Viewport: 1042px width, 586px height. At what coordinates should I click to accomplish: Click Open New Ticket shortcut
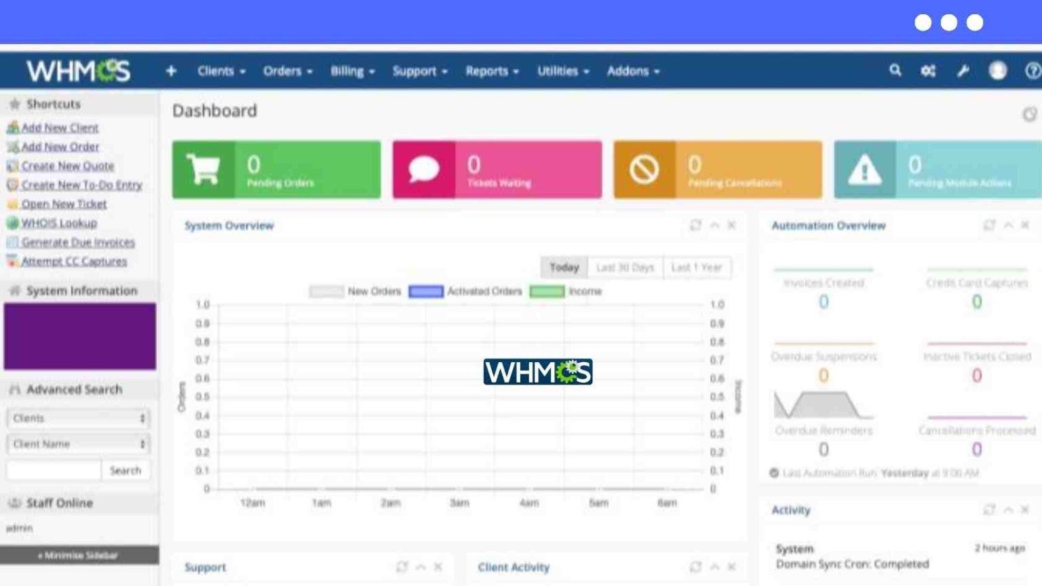coord(64,203)
